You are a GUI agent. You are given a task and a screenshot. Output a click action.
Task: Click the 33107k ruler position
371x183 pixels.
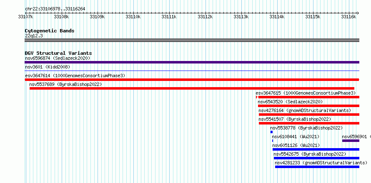[x=25, y=17]
